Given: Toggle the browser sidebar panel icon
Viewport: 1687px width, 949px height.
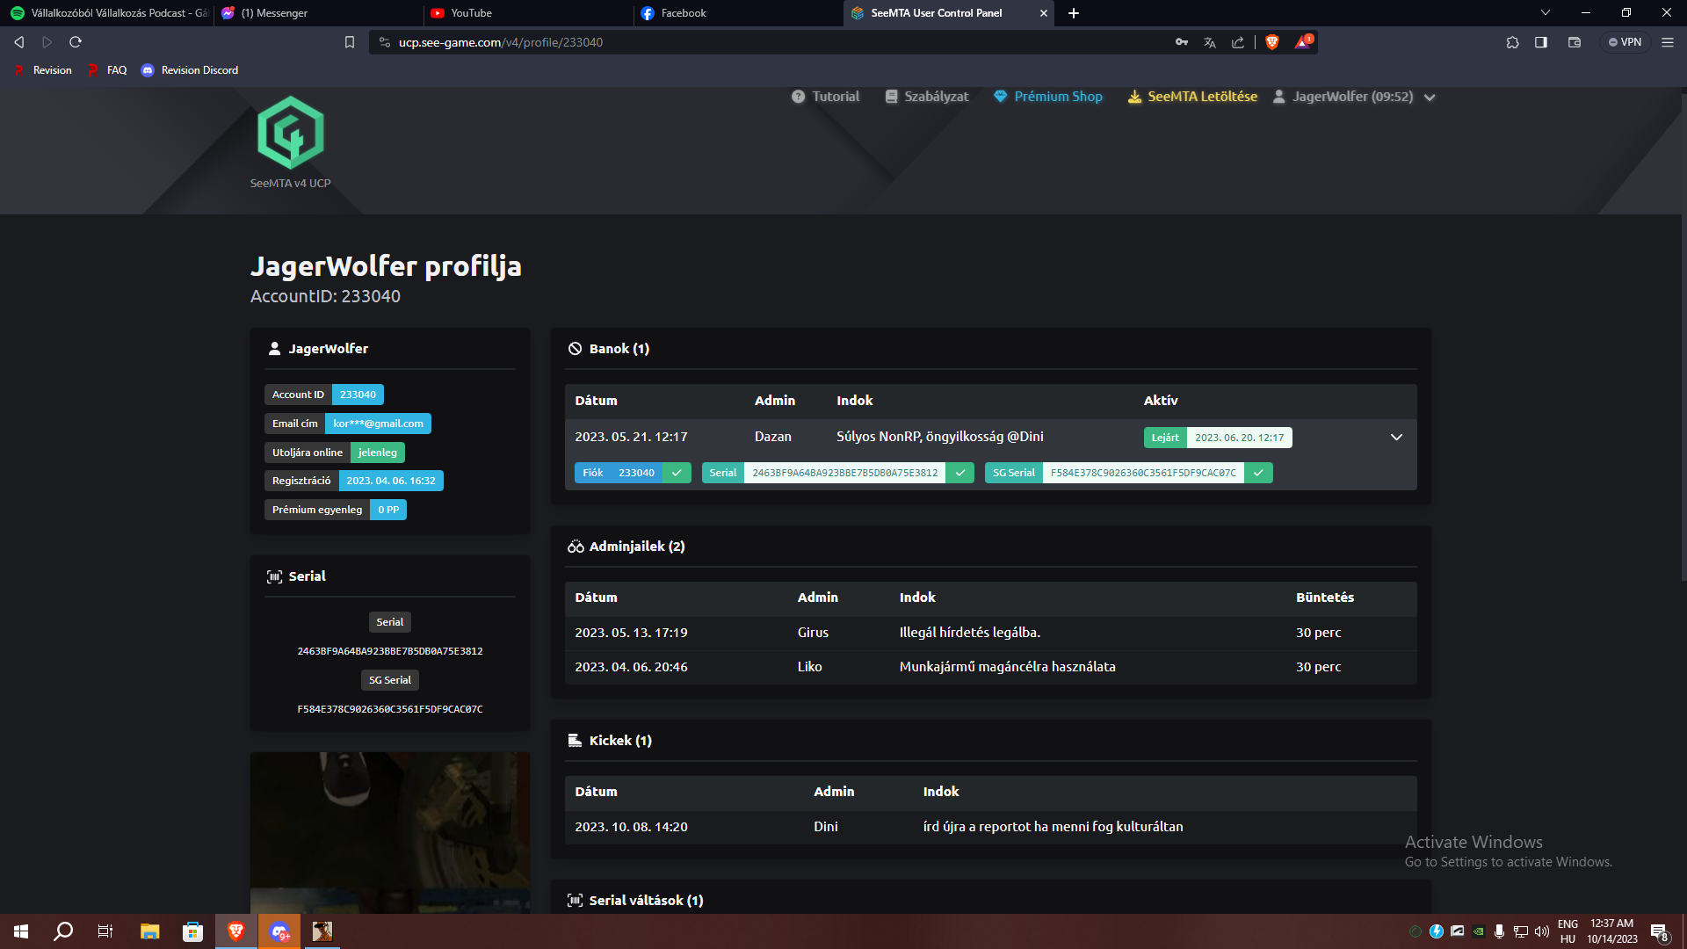Looking at the screenshot, I should [1541, 42].
